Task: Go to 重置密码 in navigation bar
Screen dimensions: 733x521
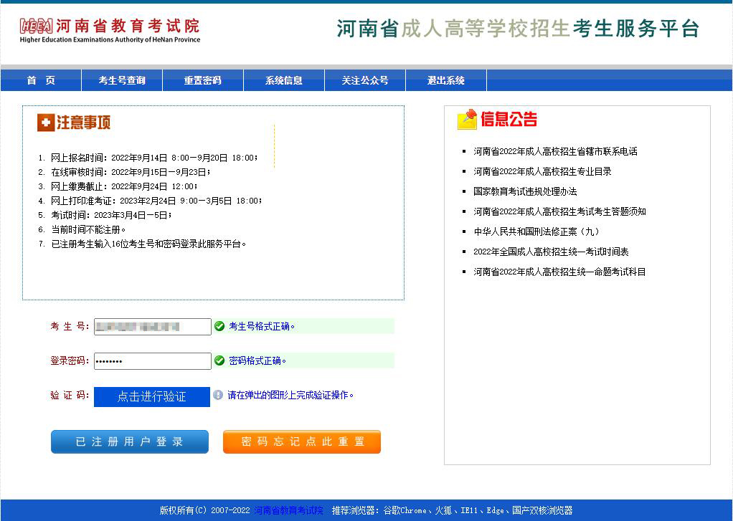Action: [x=203, y=81]
